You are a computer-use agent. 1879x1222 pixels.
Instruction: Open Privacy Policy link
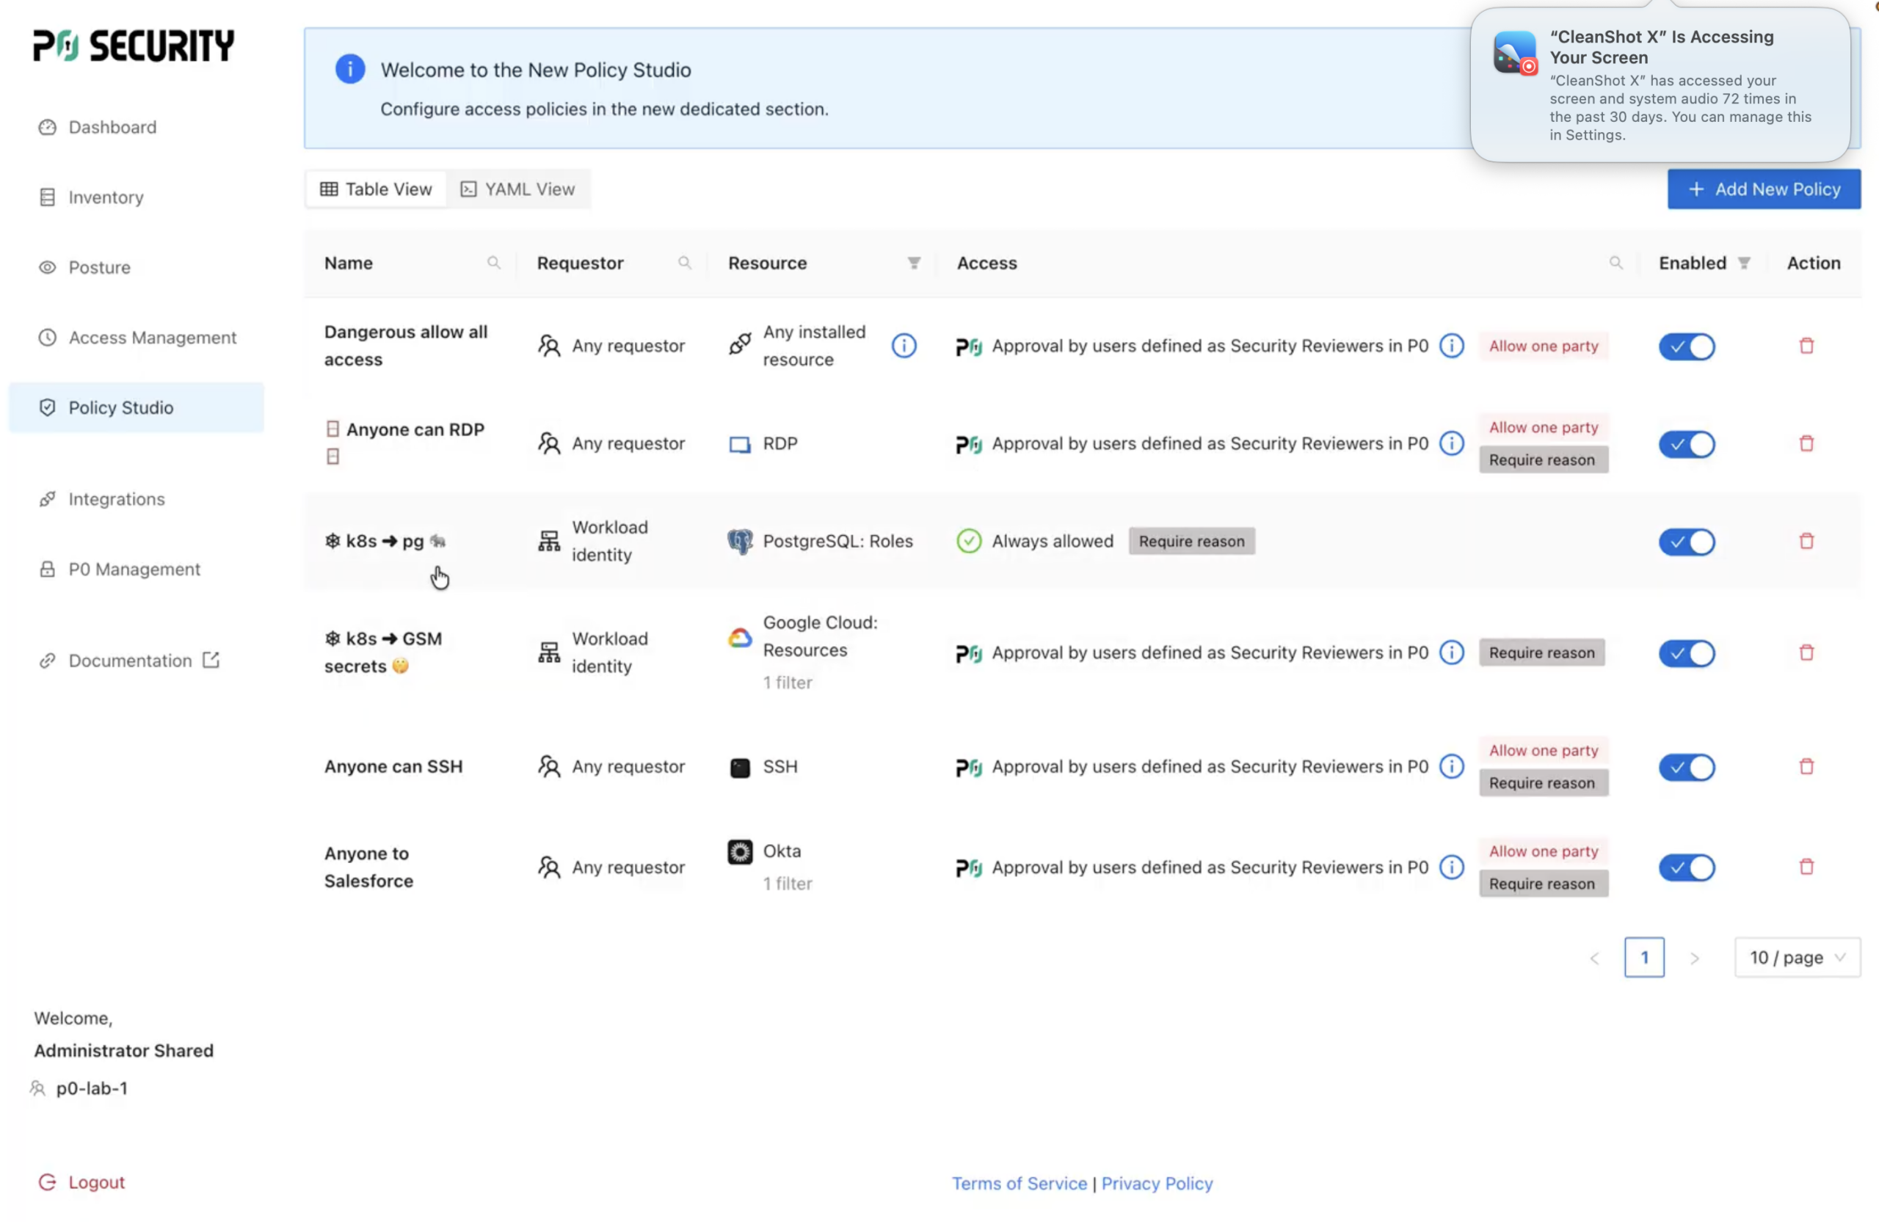coord(1157,1183)
